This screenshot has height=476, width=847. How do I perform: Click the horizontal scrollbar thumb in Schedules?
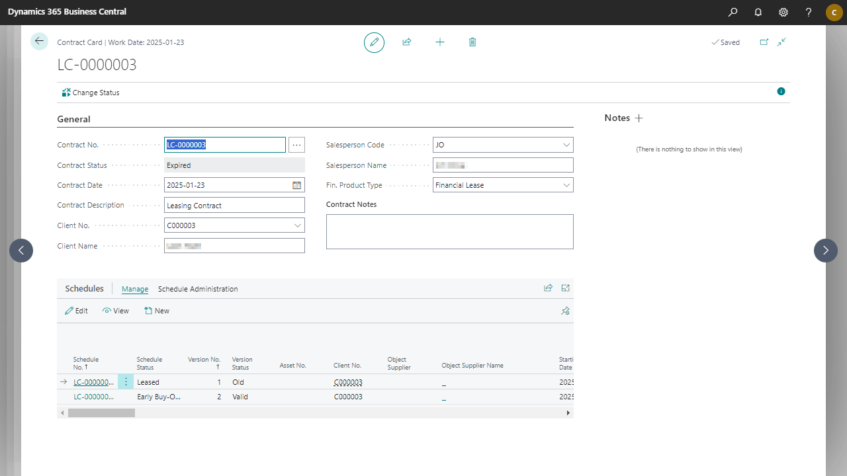click(101, 413)
